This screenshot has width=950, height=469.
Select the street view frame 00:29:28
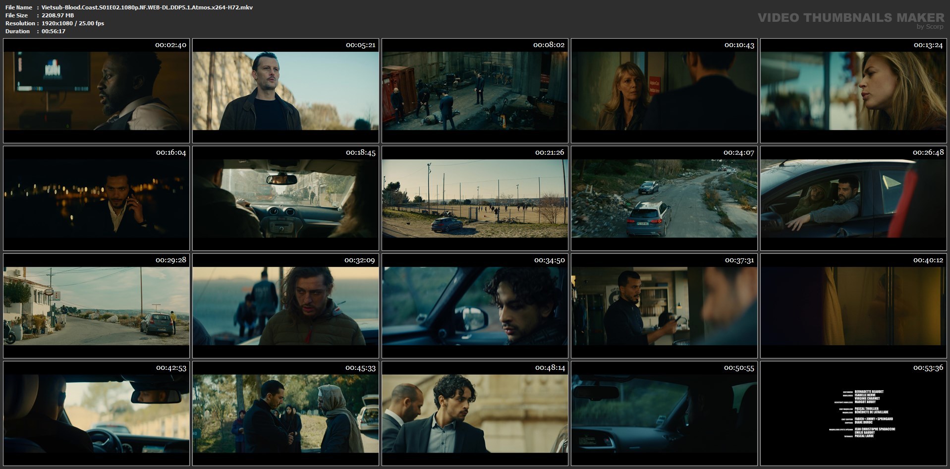coord(96,306)
